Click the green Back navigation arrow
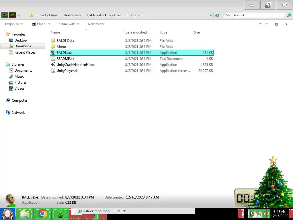Viewport: 293px width, 220px height. [5, 15]
